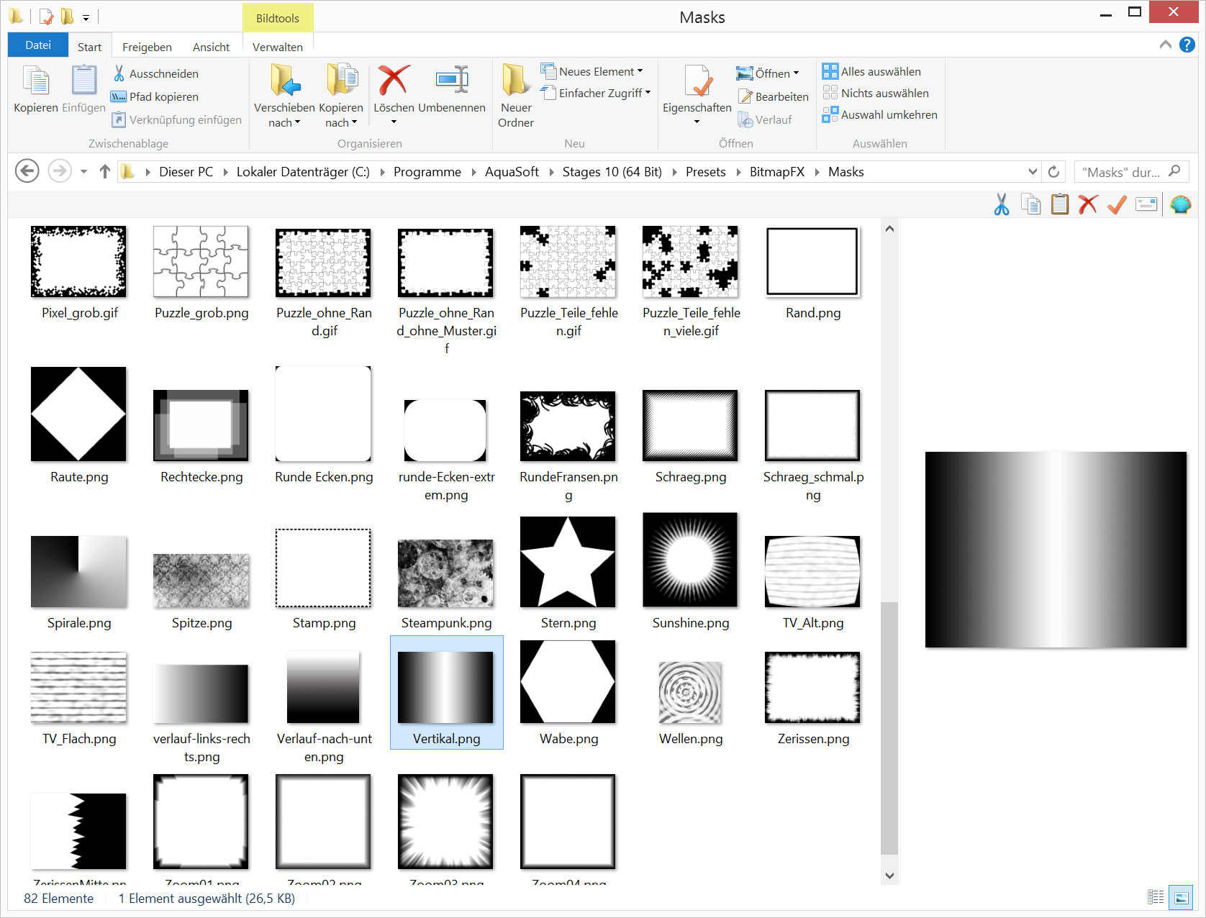Open the Datei menu

point(38,45)
